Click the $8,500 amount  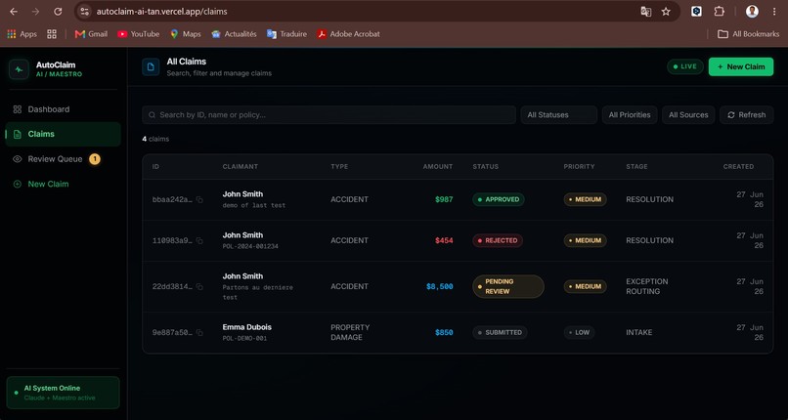(x=439, y=286)
